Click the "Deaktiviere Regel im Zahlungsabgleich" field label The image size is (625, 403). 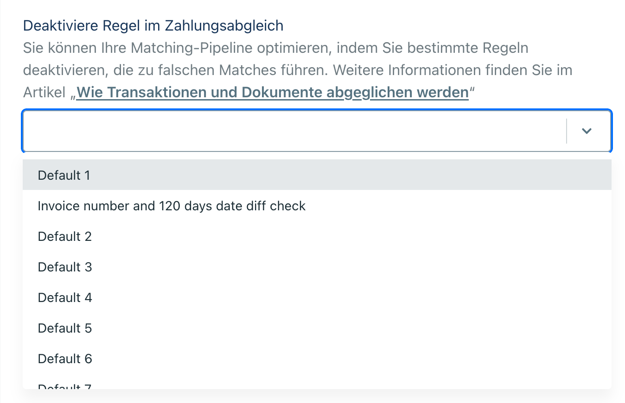click(x=153, y=25)
